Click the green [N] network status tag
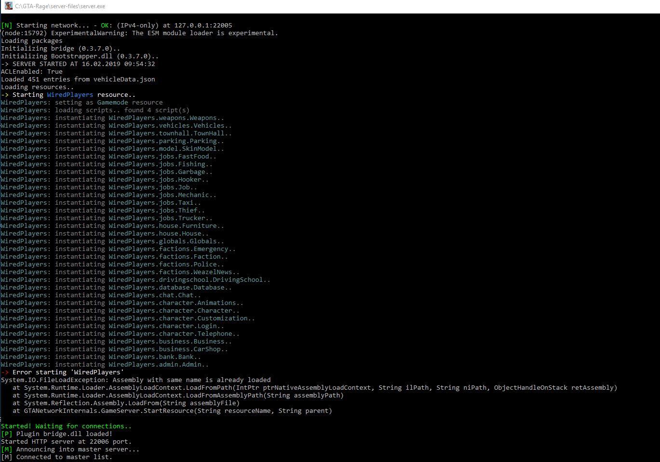The height and width of the screenshot is (462, 660). (7, 26)
